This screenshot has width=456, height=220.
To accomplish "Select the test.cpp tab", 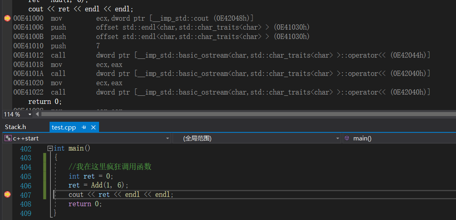I will coord(64,127).
